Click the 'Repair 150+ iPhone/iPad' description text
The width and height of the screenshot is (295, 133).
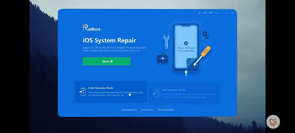coord(114,49)
